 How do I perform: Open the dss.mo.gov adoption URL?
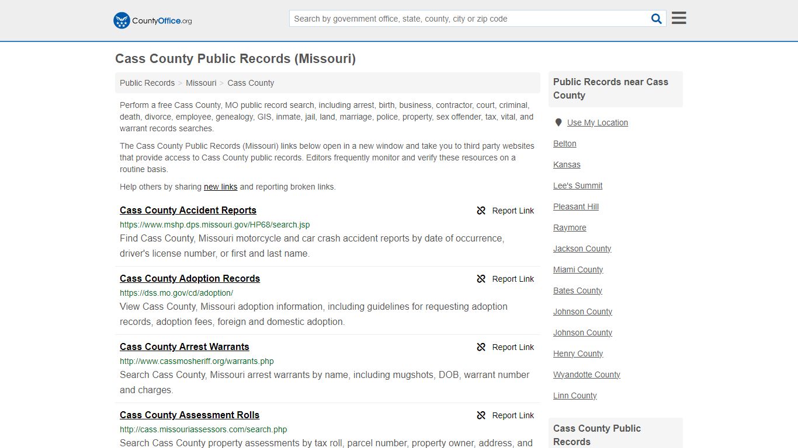pyautogui.click(x=176, y=293)
